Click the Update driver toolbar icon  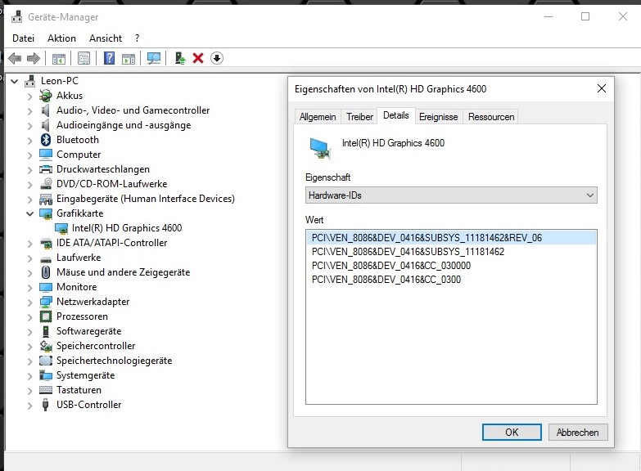(x=180, y=58)
